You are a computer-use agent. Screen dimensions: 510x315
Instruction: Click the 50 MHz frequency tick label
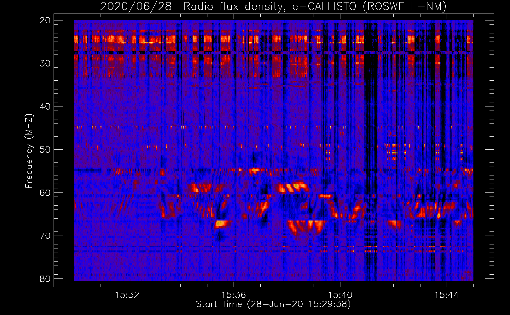coord(45,150)
